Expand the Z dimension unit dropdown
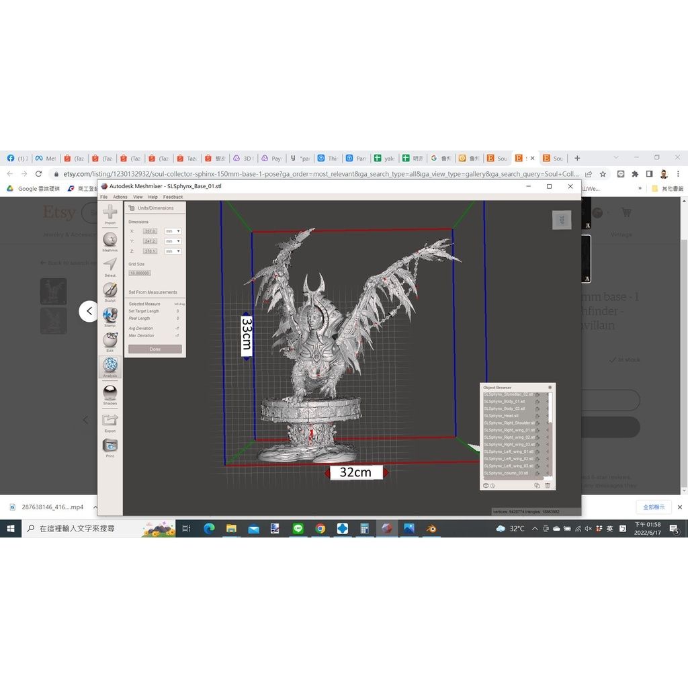Image resolution: width=688 pixels, height=688 pixels. (x=173, y=251)
